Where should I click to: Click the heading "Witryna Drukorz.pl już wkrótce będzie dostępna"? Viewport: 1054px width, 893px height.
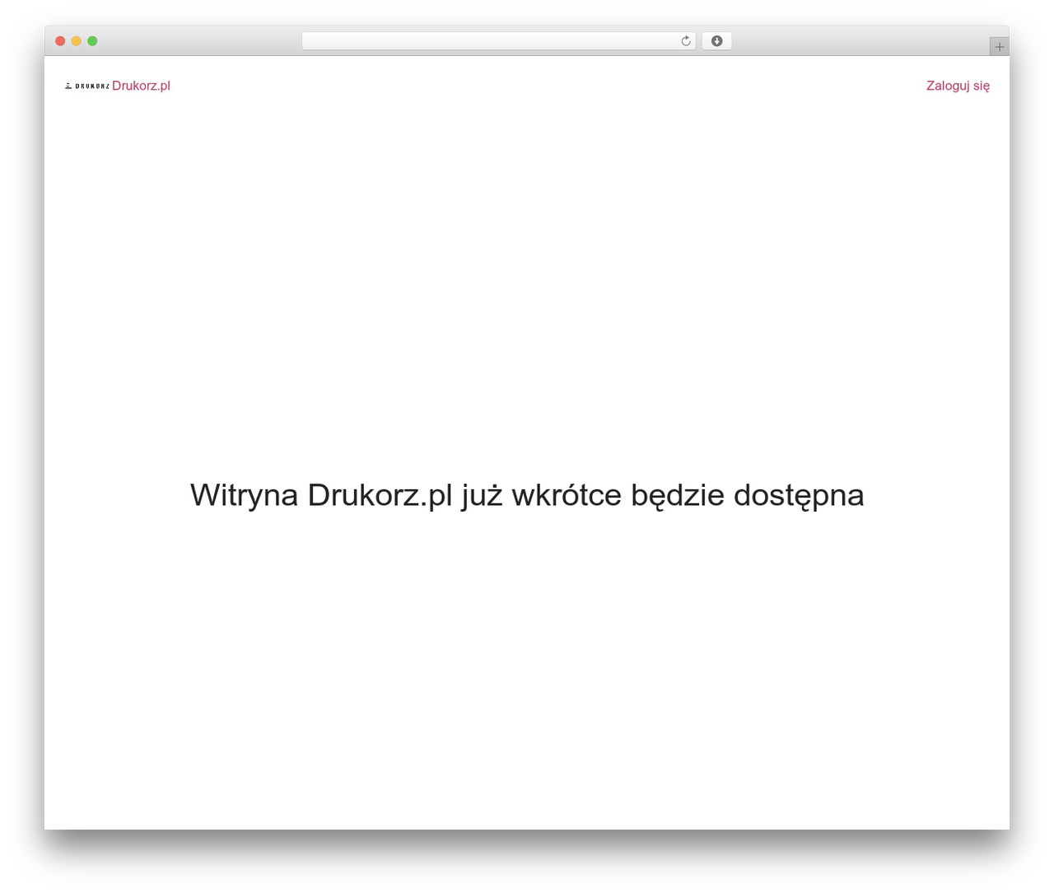527,495
